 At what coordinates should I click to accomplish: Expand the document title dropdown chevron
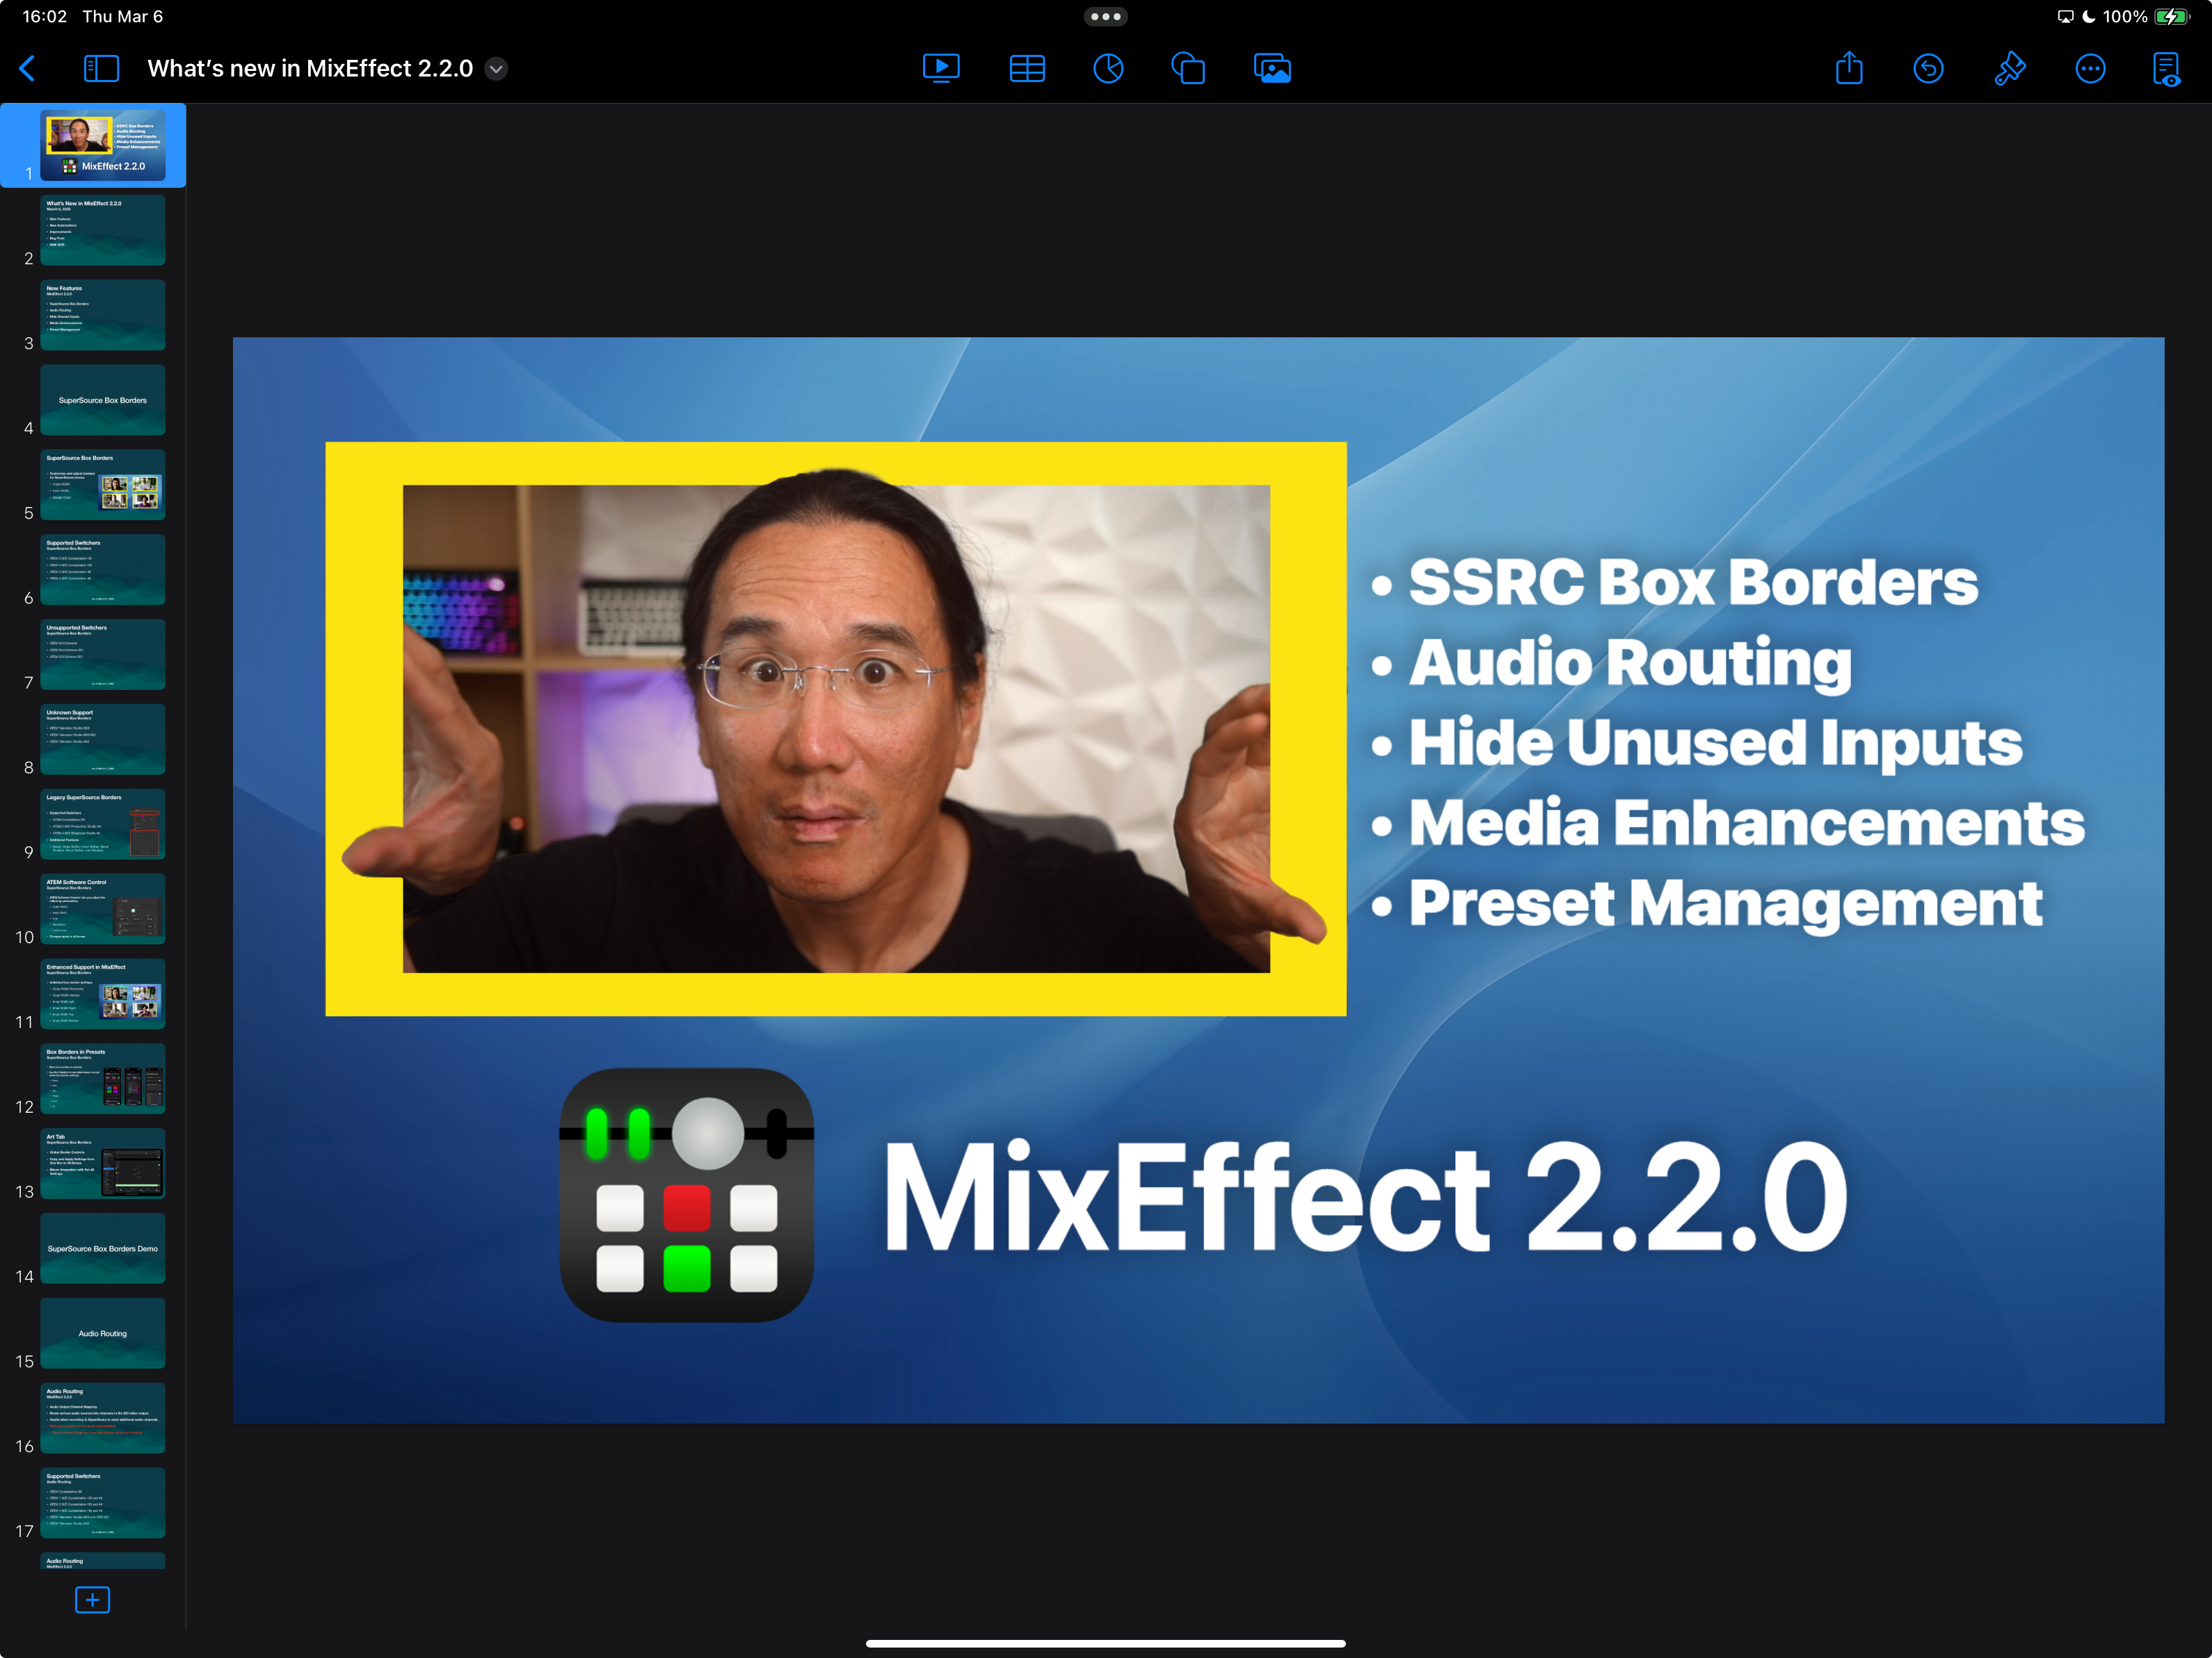[496, 68]
